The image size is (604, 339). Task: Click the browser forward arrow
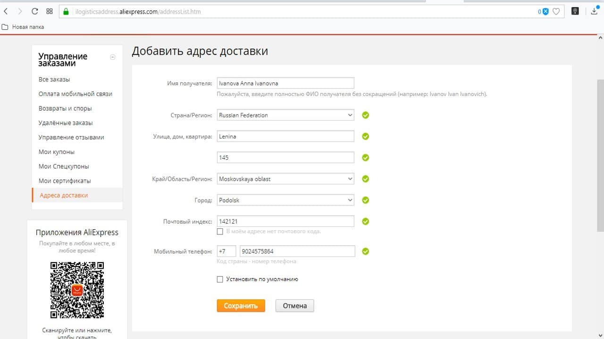point(20,11)
